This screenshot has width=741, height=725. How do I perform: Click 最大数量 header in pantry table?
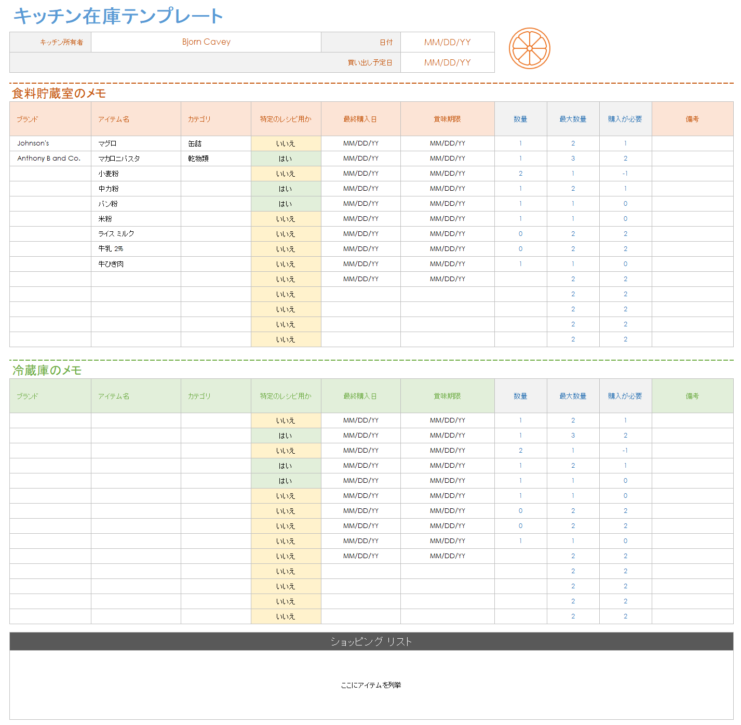point(573,119)
